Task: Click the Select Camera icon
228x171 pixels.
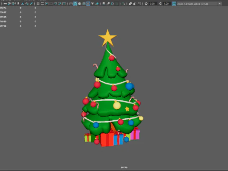Action: 5,4
